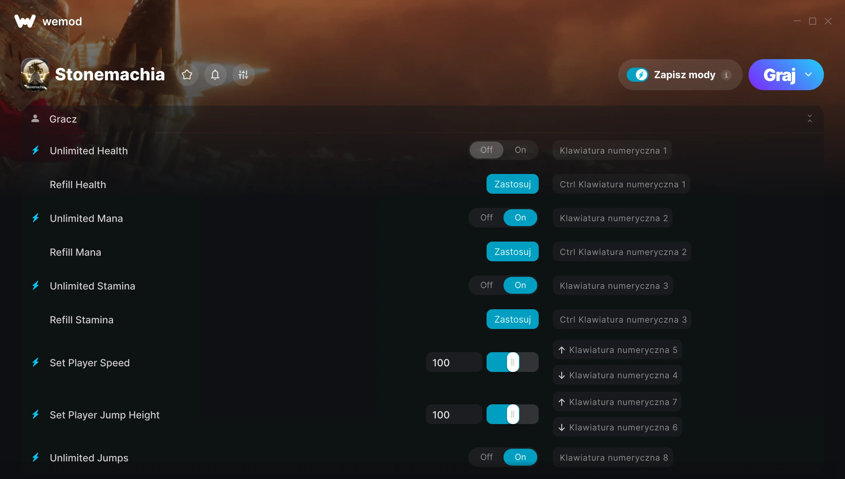
Task: Click the Refill Health label
Action: (x=78, y=184)
